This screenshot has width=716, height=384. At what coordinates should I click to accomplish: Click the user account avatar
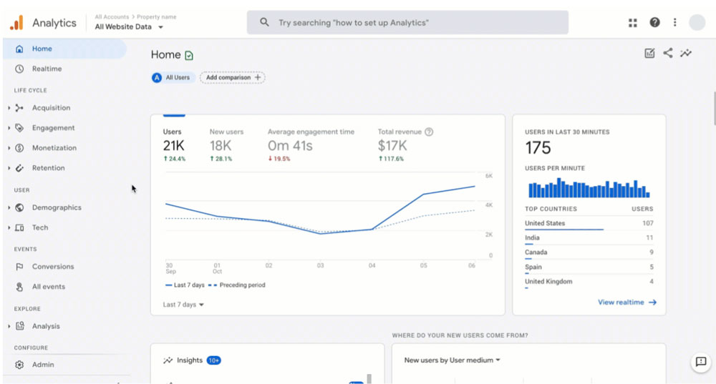point(697,22)
